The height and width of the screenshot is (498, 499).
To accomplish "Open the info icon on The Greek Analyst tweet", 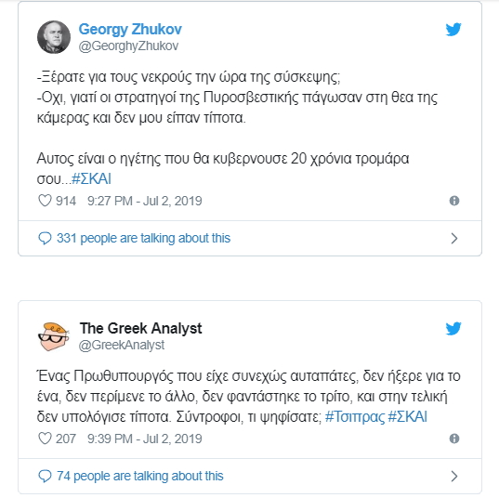I will [454, 439].
